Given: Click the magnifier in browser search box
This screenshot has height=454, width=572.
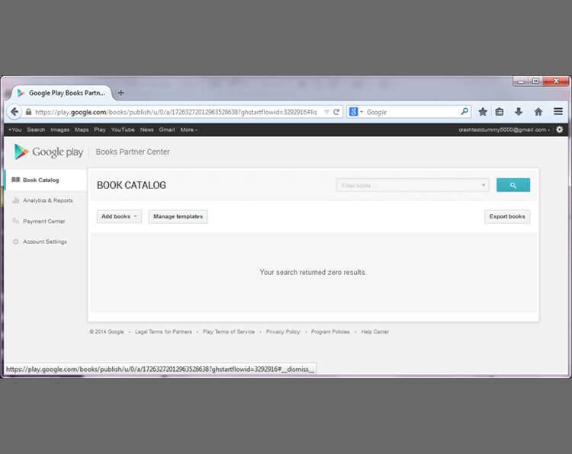Looking at the screenshot, I should [464, 111].
